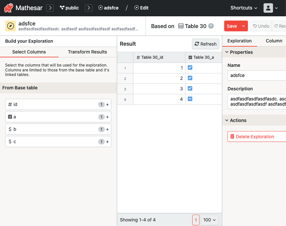Click the Mathesar flamingo logo
The width and height of the screenshot is (286, 226).
click(7, 8)
